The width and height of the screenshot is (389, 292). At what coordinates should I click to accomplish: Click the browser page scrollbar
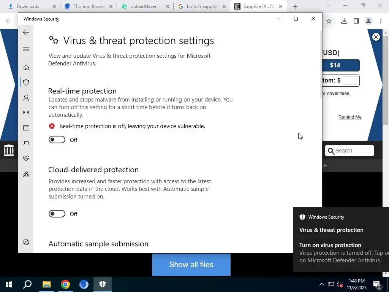coord(386,80)
